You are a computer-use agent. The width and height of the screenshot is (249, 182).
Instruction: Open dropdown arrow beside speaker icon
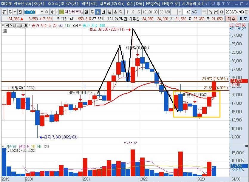57,12
